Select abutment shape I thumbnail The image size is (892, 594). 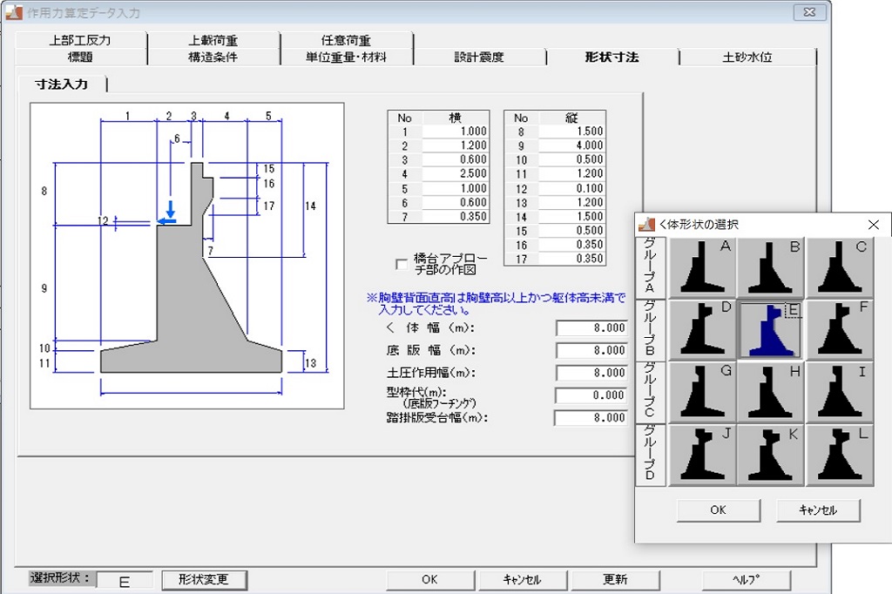[x=839, y=392]
